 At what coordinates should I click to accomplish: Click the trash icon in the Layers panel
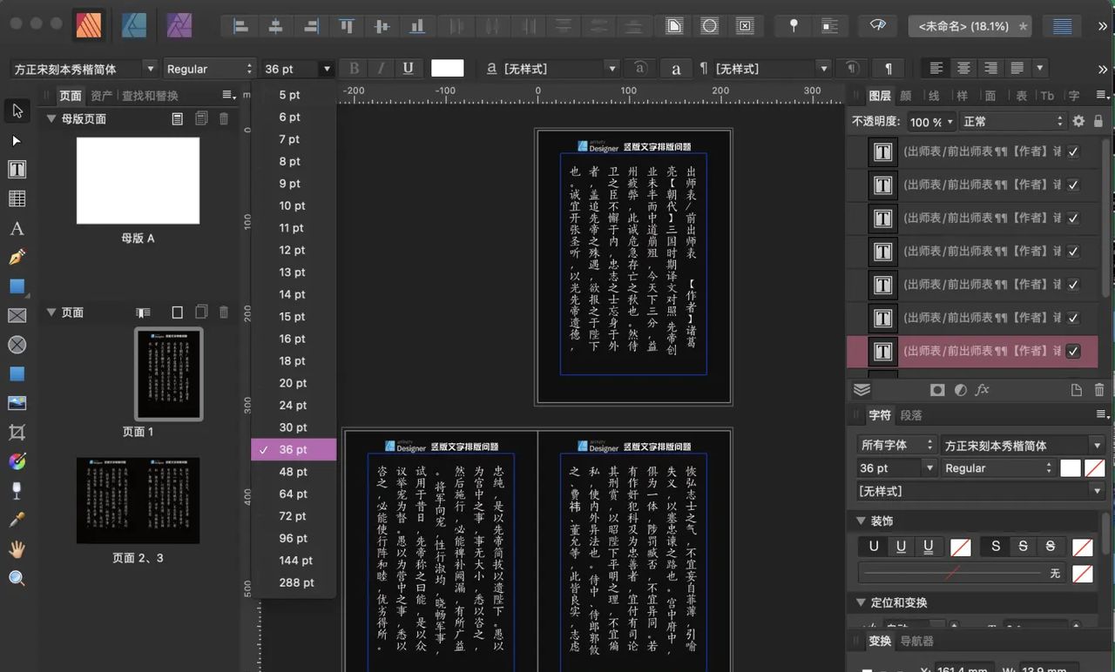pos(1099,390)
